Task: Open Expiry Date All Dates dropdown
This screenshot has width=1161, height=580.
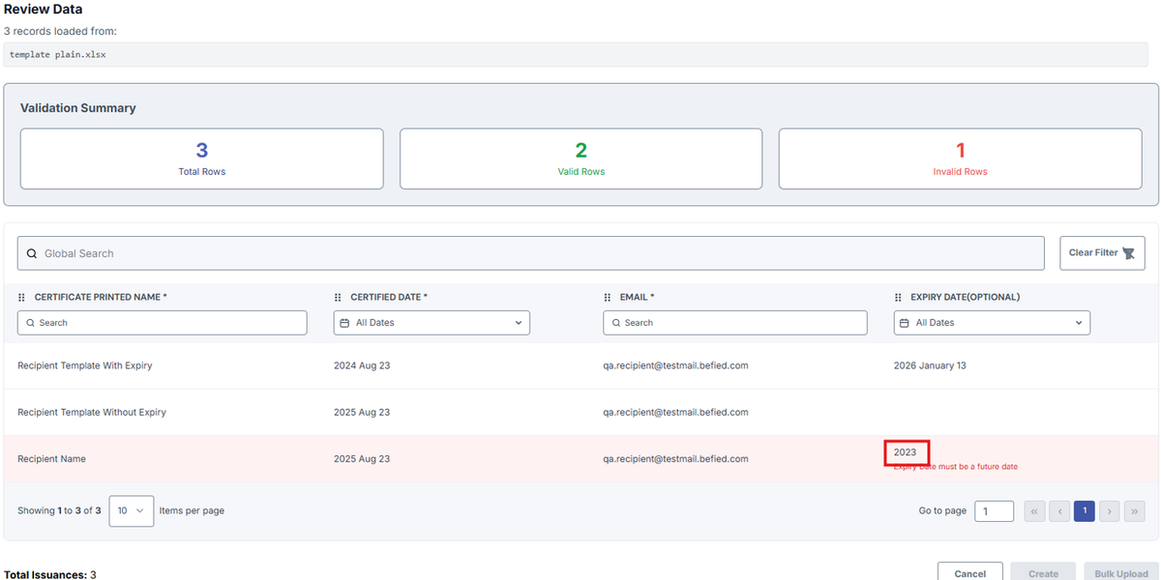Action: 992,323
